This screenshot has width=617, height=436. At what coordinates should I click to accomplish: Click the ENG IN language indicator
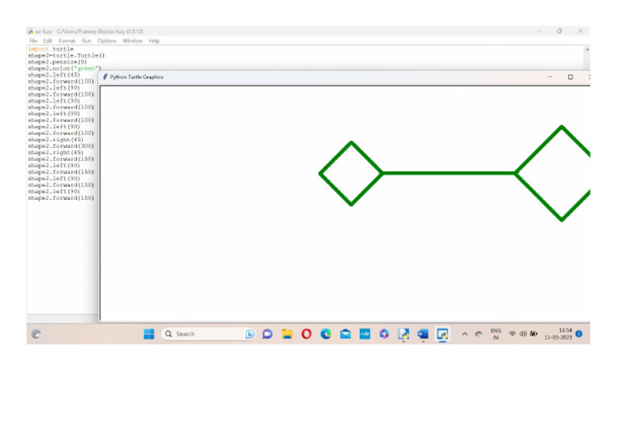[x=496, y=334]
